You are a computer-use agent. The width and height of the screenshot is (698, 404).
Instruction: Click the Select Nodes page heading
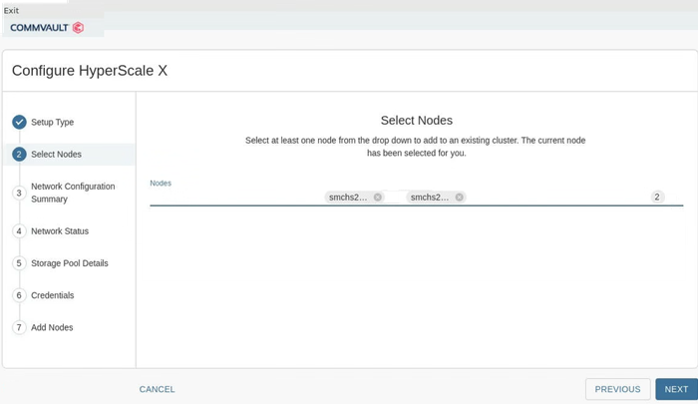(x=416, y=121)
